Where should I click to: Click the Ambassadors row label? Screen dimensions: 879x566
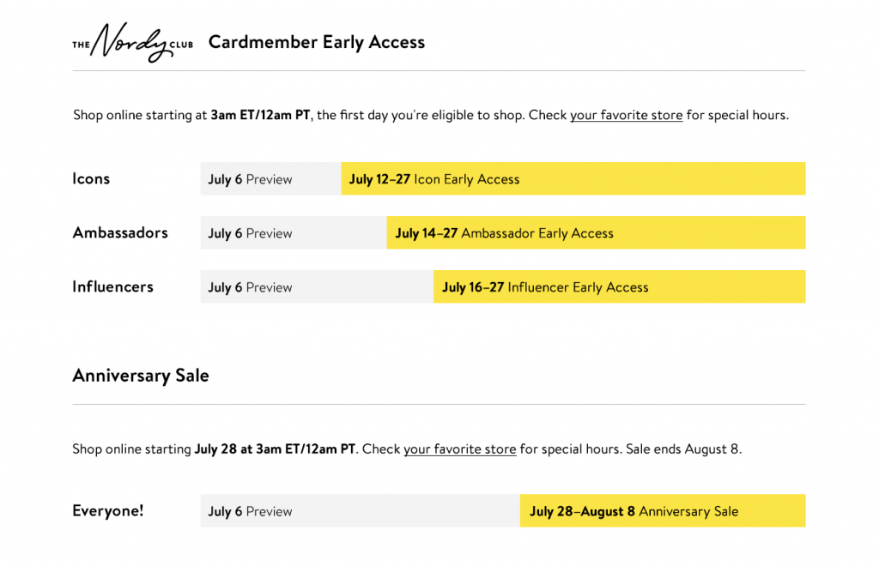(120, 232)
